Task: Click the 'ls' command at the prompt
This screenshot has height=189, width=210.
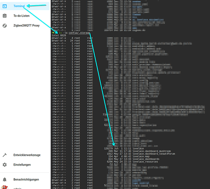Action: point(60,33)
